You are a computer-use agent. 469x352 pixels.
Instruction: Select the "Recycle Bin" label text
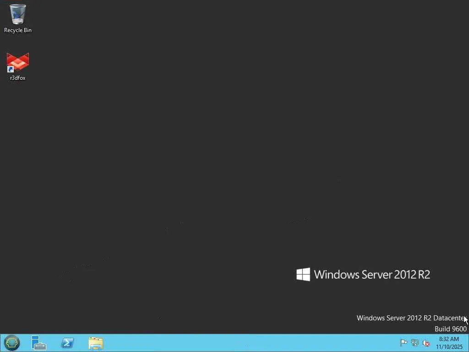(18, 30)
